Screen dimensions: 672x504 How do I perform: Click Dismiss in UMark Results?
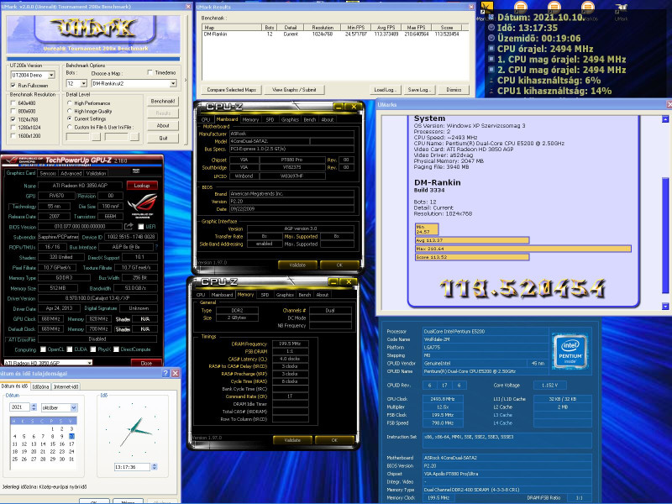coord(454,90)
